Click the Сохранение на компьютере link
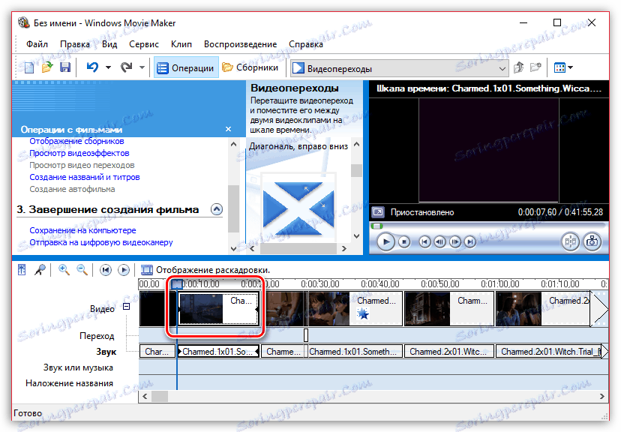 click(82, 230)
